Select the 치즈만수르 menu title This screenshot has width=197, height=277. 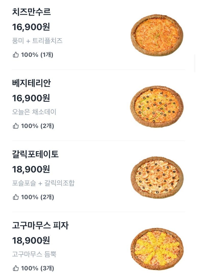(x=31, y=12)
